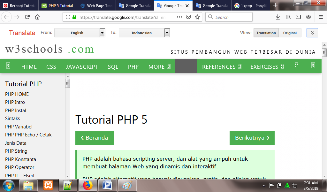Open the PHP String tutorial link
327x192 pixels.
16,151
